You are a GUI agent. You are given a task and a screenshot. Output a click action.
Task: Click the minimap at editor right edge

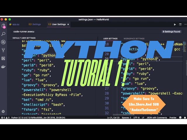point(184,46)
